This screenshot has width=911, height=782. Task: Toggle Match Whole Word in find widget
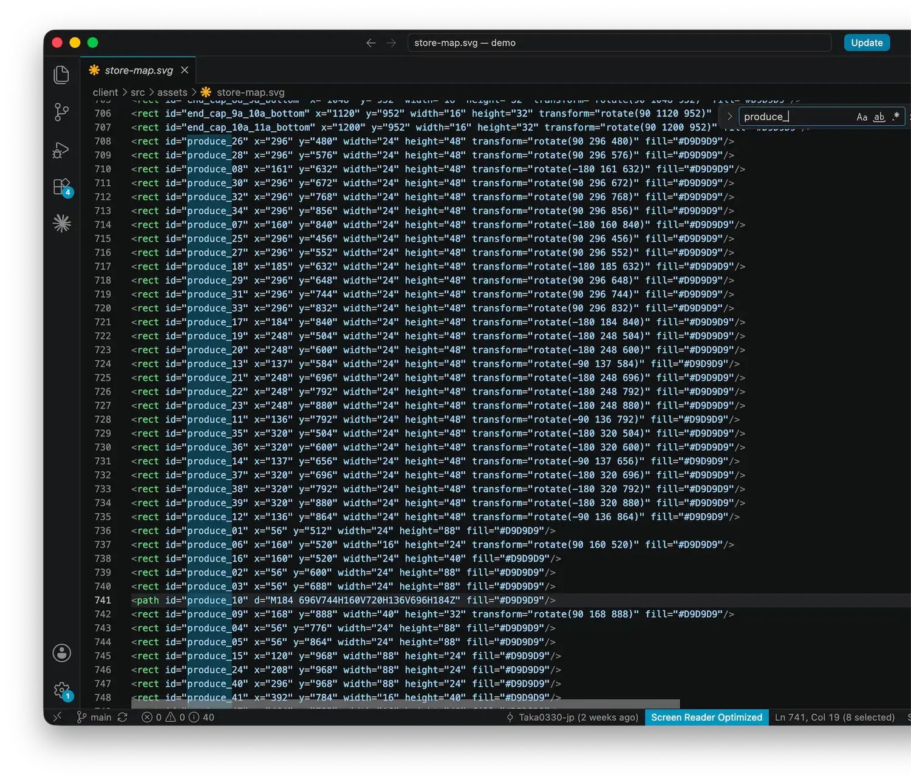(x=879, y=117)
